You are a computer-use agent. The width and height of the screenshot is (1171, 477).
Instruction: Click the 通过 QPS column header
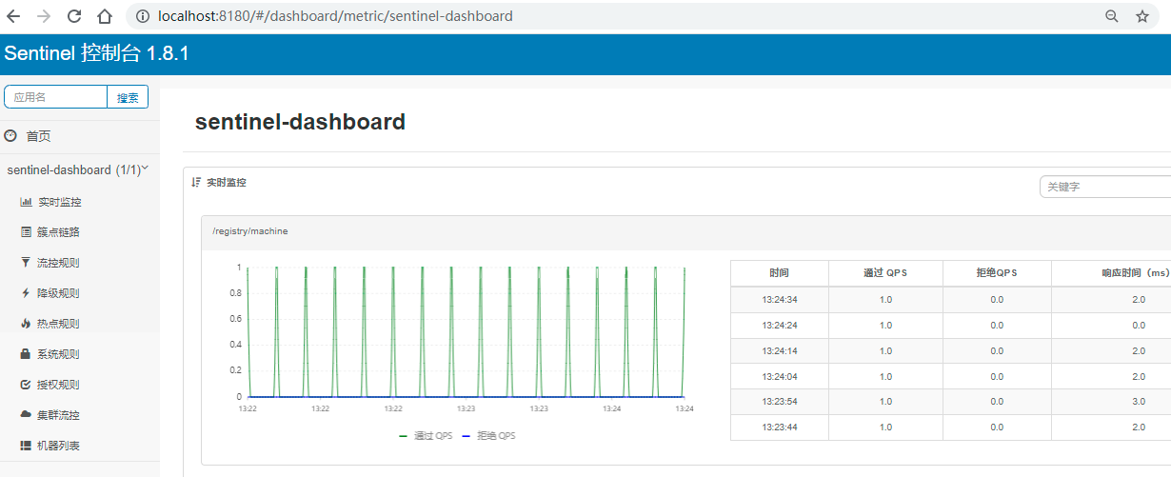tap(885, 272)
